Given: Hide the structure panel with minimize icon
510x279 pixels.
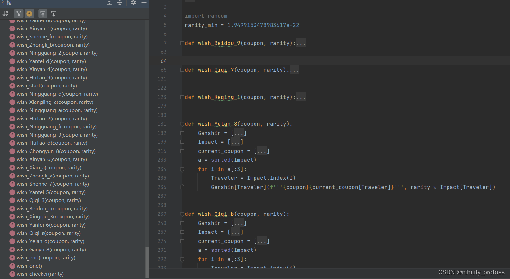Looking at the screenshot, I should tap(144, 3).
